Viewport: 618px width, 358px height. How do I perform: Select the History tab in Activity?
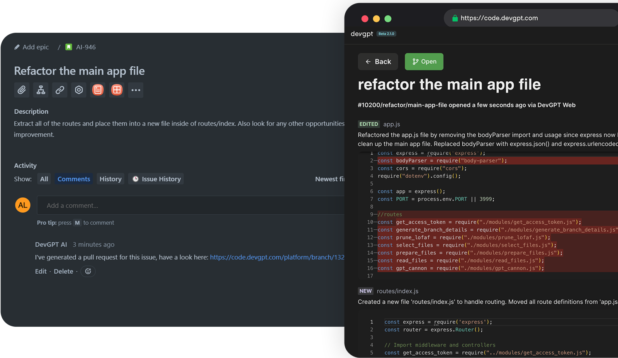tap(110, 179)
